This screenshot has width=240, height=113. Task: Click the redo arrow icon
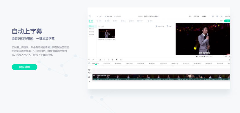(93, 60)
